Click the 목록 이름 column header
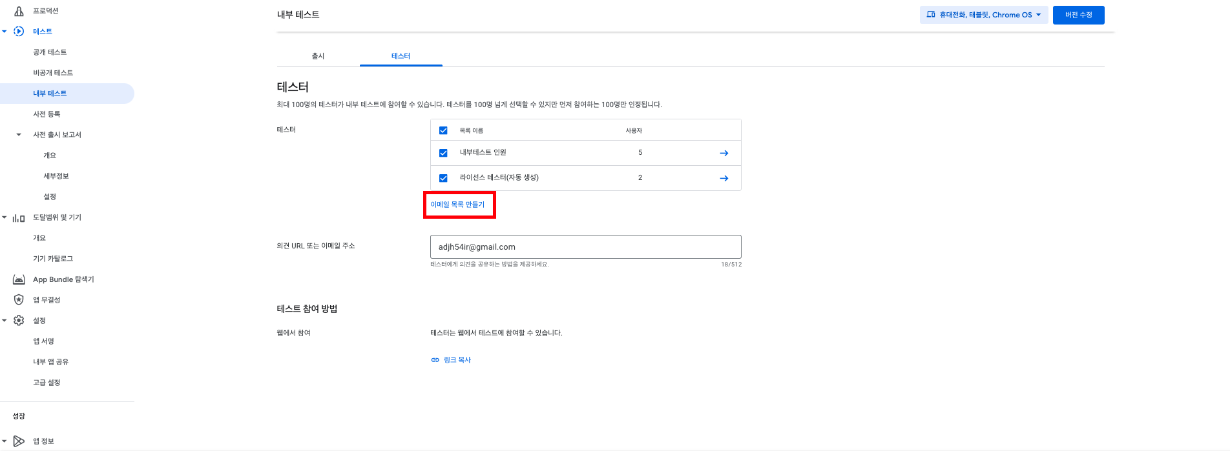This screenshot has height=451, width=1230. (x=471, y=130)
